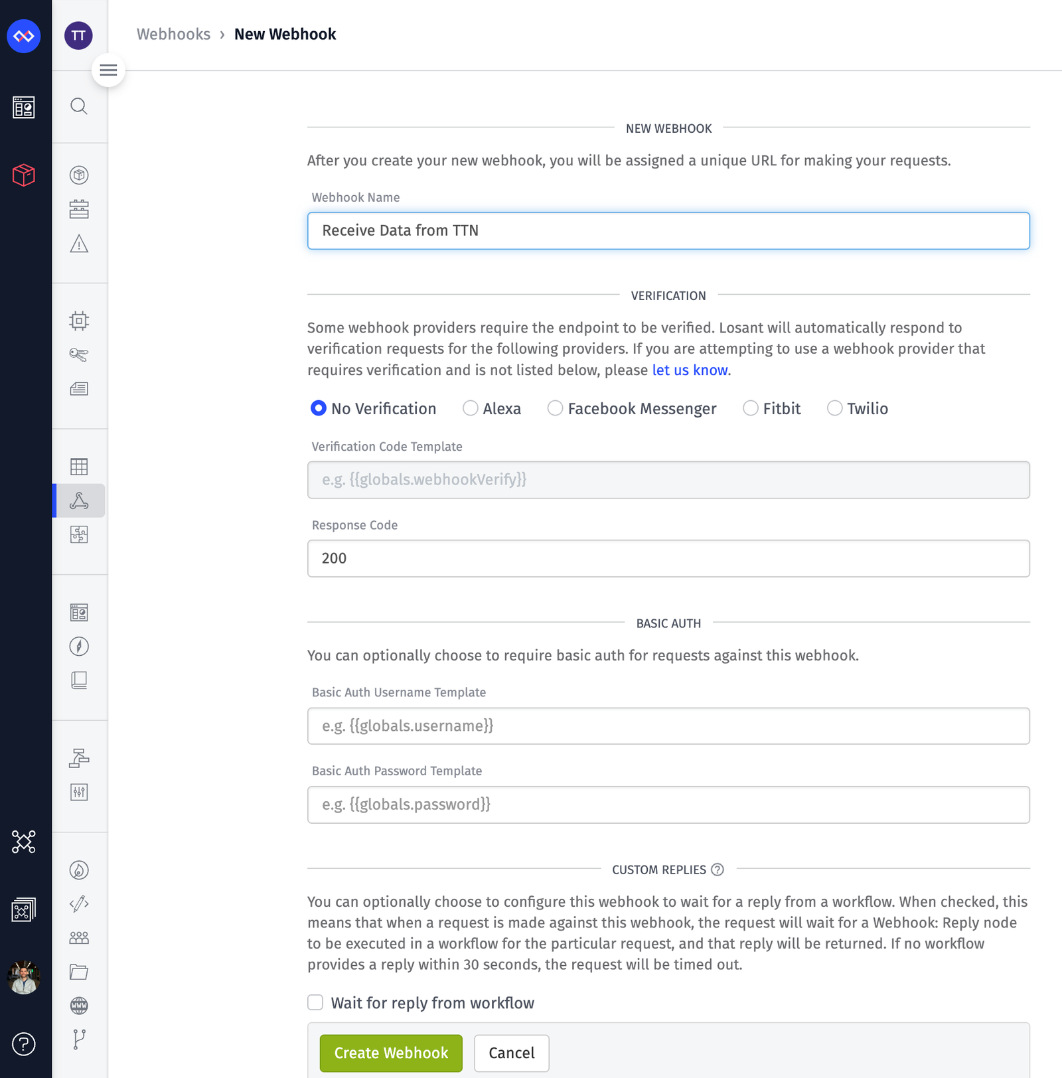1062x1078 pixels.
Task: Collapse the sidebar with the hamburger toggle
Action: 108,70
